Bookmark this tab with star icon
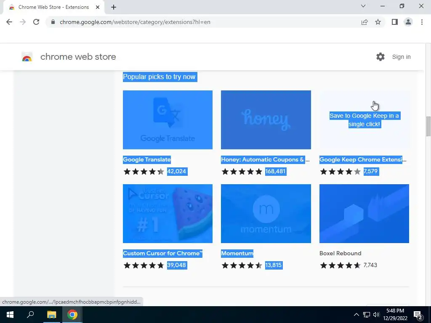The width and height of the screenshot is (431, 323). [x=378, y=22]
